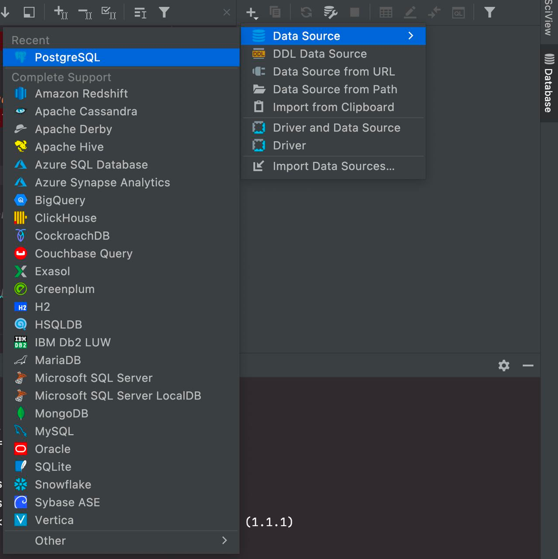Open the table editor grid icon
The width and height of the screenshot is (558, 559).
click(386, 13)
